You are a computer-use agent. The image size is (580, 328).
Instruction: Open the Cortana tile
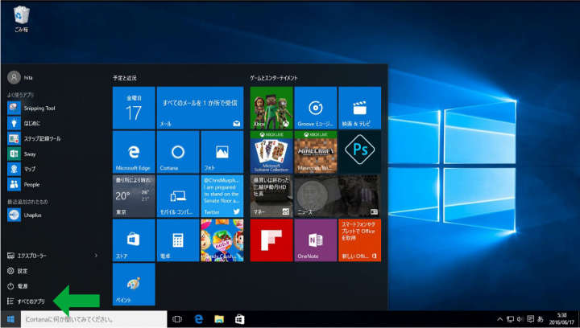click(178, 152)
